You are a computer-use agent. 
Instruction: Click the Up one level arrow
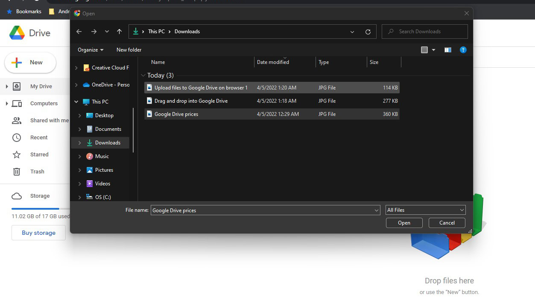119,32
